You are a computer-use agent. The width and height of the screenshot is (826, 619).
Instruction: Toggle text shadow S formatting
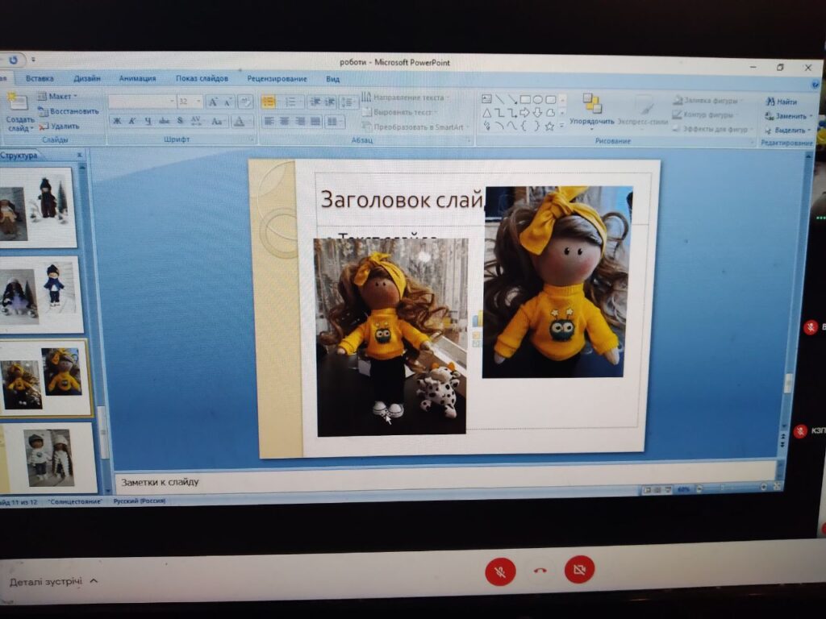[x=180, y=121]
